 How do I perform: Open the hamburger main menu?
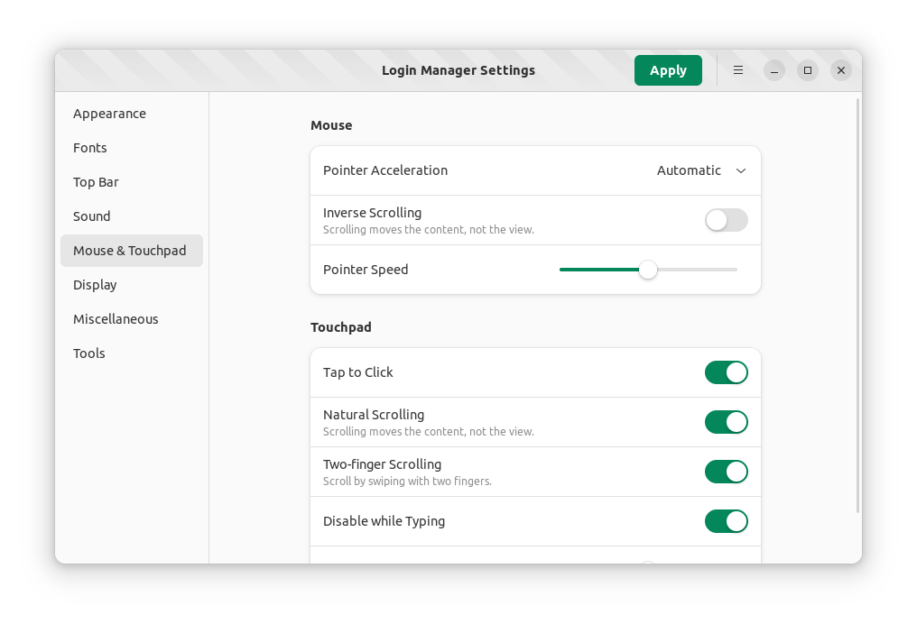point(738,70)
